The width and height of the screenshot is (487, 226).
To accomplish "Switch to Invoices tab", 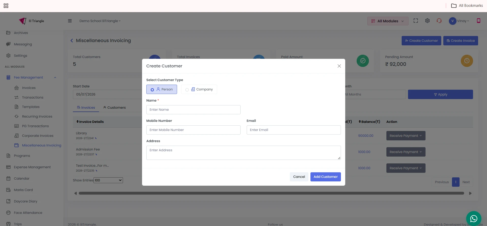I will tap(86, 107).
